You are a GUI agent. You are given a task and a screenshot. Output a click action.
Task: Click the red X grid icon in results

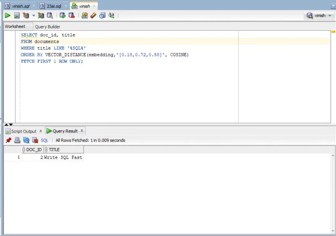coord(35,140)
